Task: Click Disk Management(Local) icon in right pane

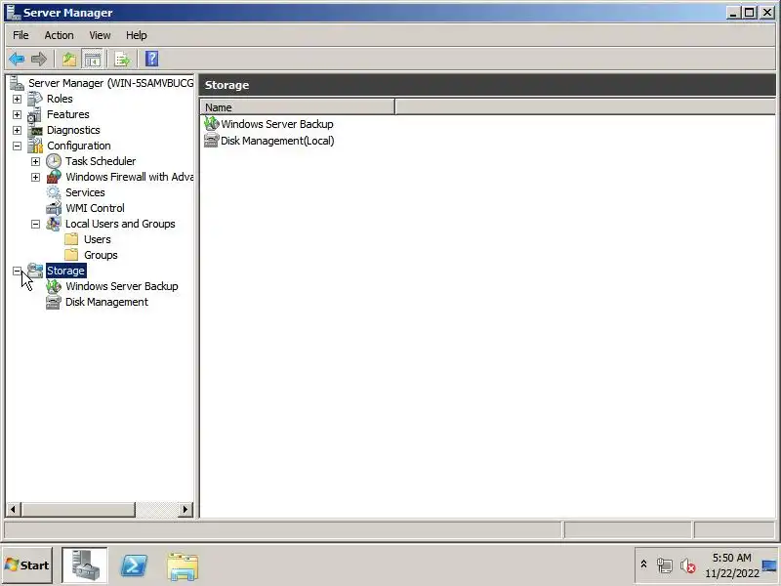Action: tap(211, 141)
